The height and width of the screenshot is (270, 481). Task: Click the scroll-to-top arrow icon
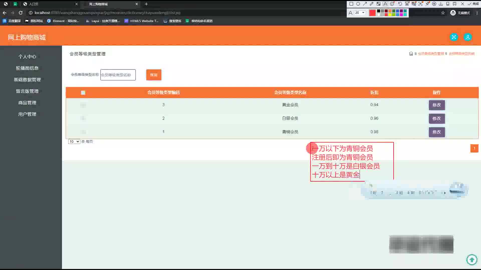(x=472, y=259)
